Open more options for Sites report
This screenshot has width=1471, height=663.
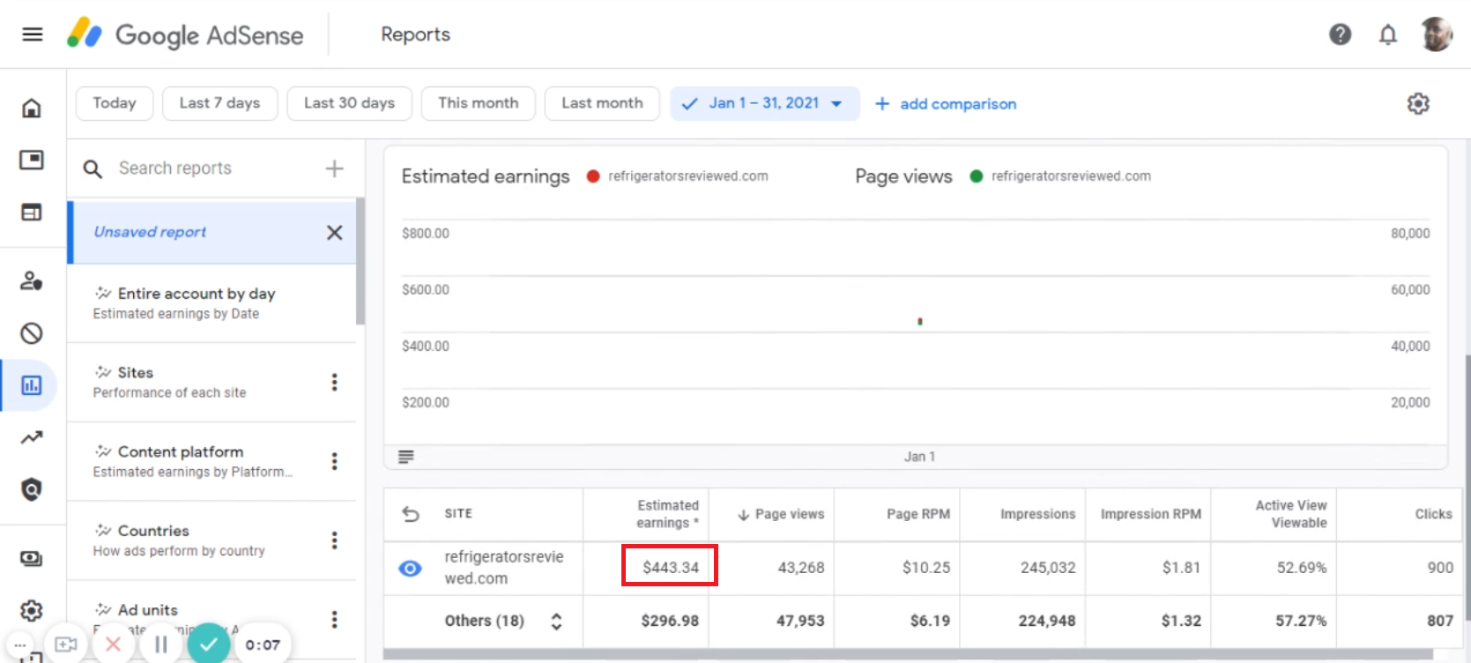[334, 382]
